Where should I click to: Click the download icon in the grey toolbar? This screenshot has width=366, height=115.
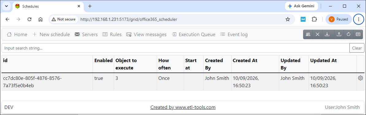click(x=327, y=35)
